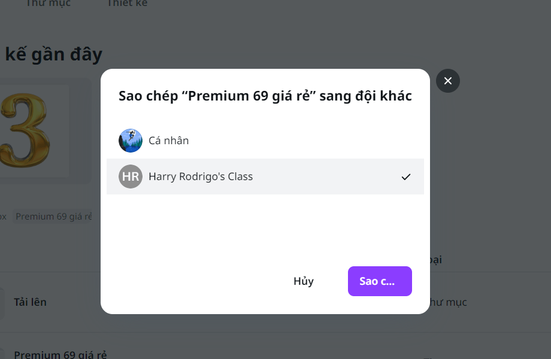Open the Tải lên folder row

[x=30, y=302]
